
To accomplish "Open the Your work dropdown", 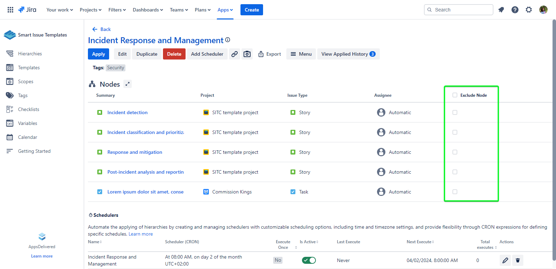I will [x=60, y=10].
